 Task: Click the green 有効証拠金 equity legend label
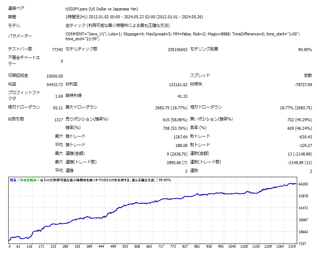28,180
